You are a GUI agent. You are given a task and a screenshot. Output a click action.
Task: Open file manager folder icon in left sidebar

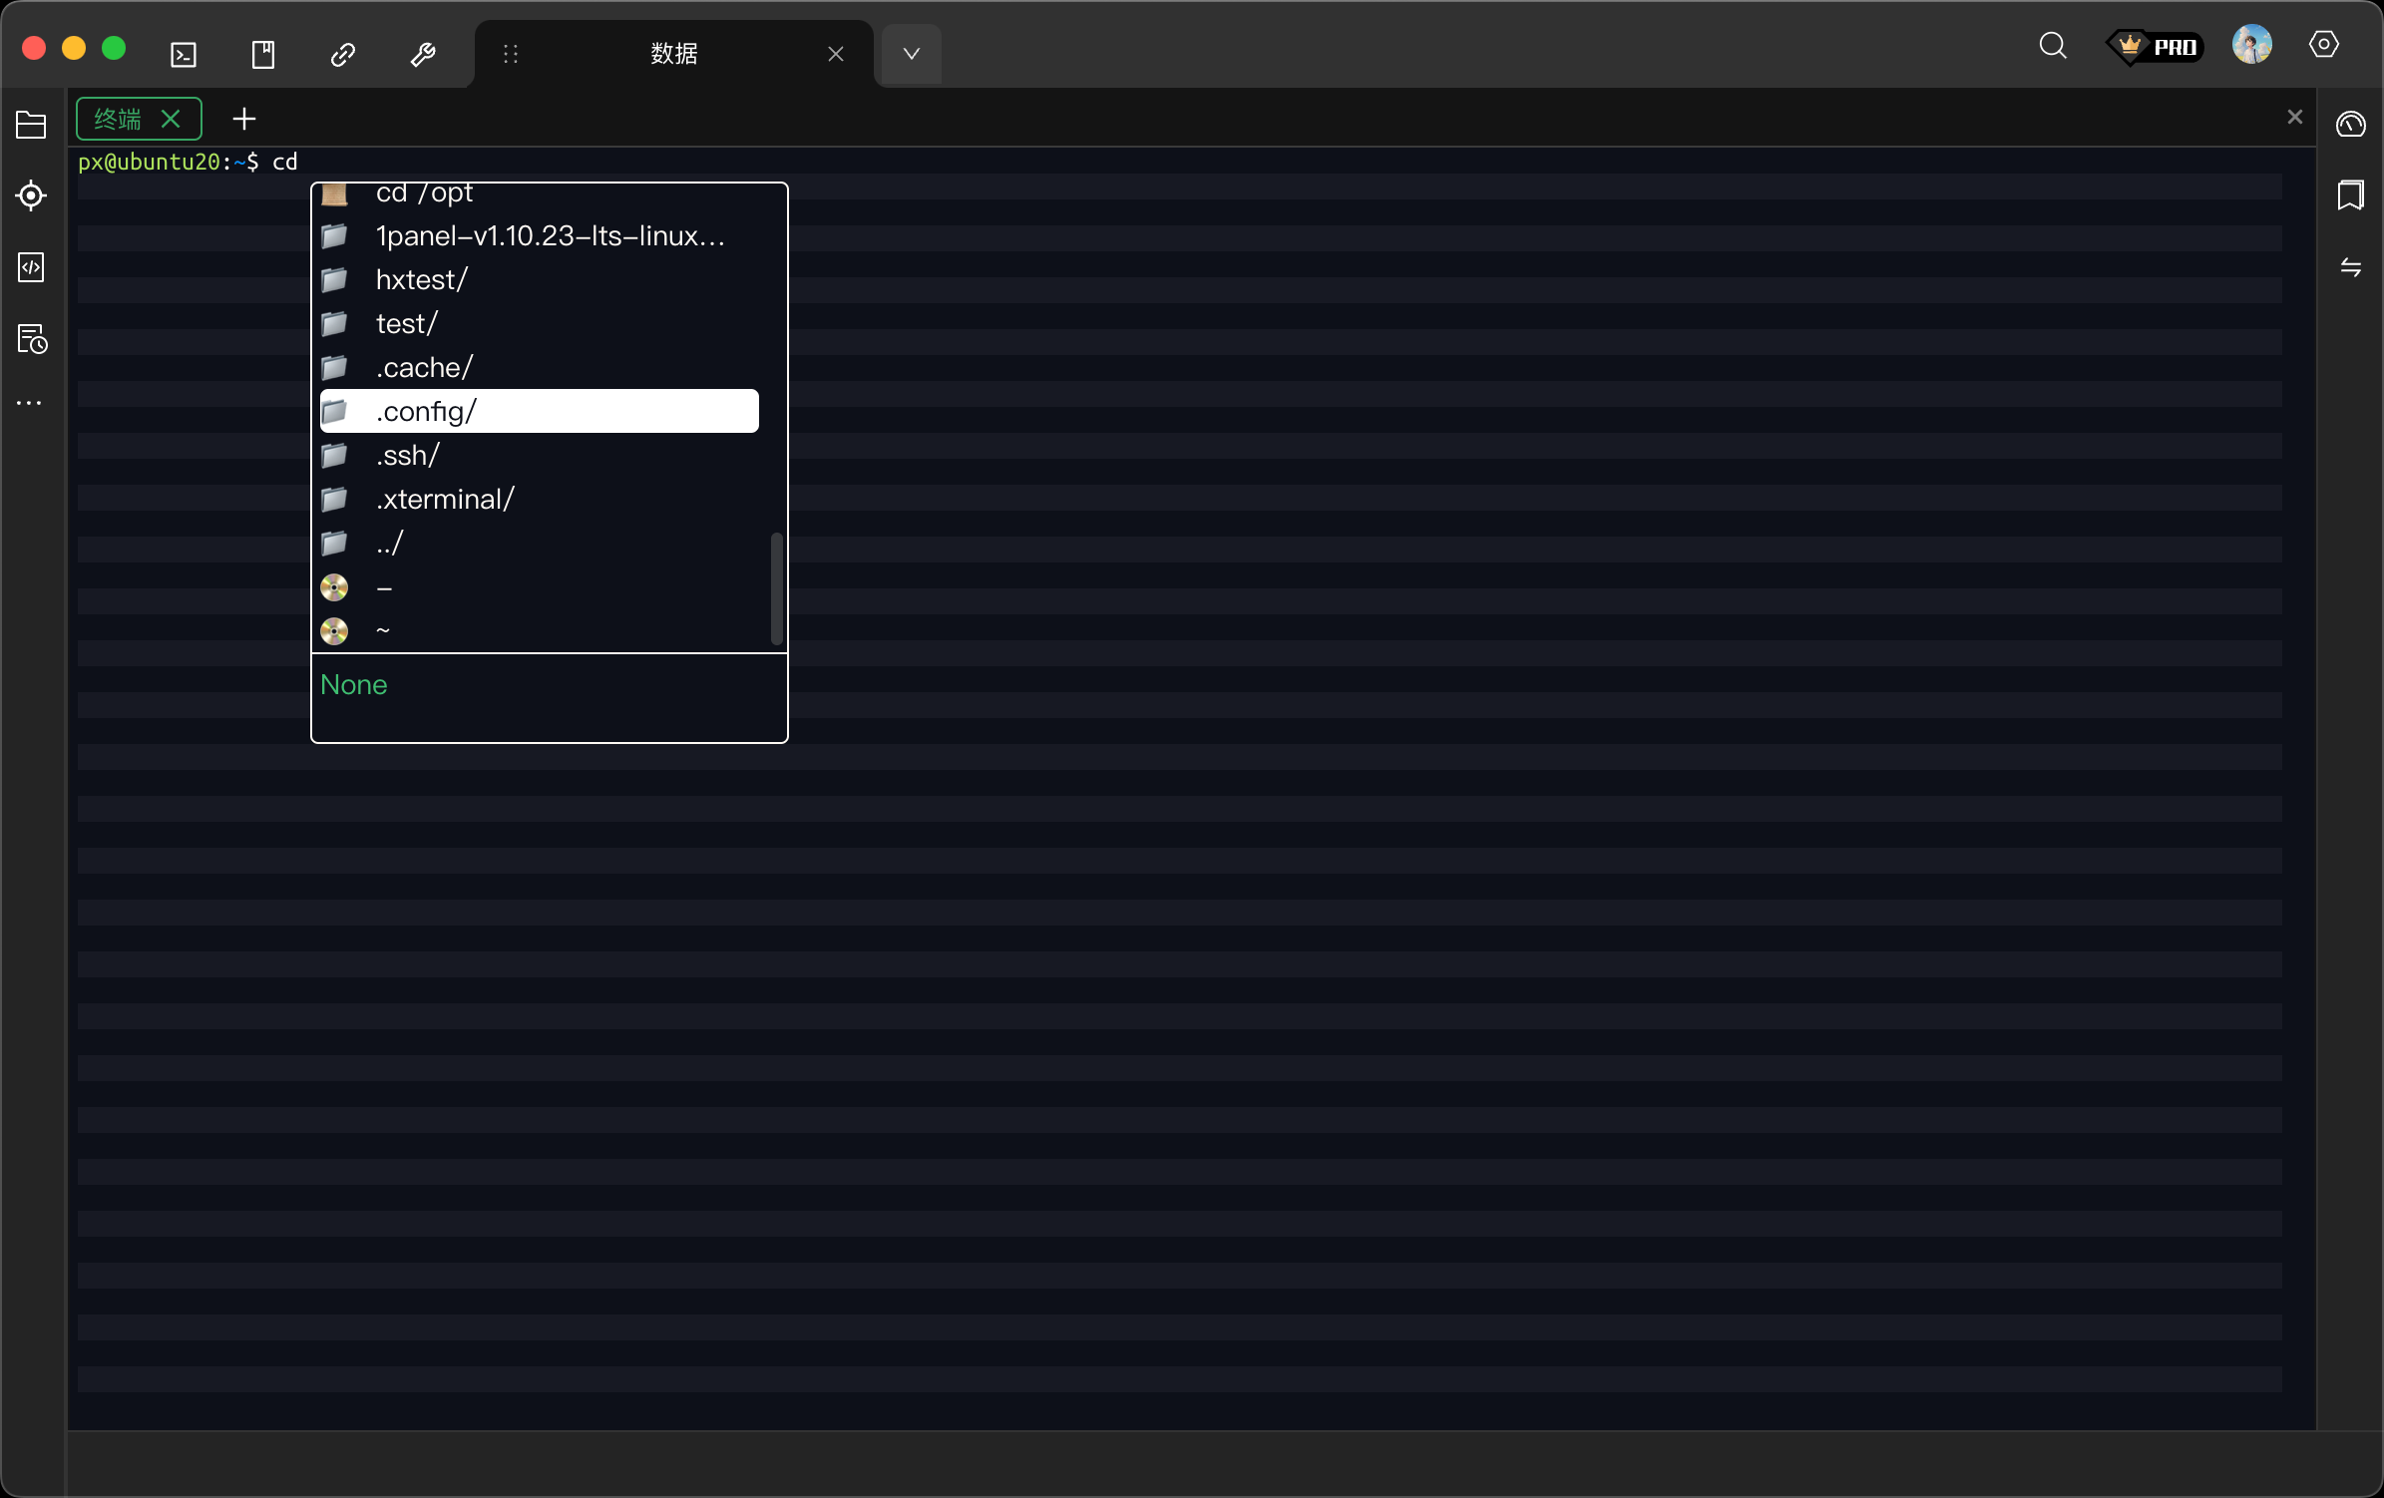click(31, 125)
